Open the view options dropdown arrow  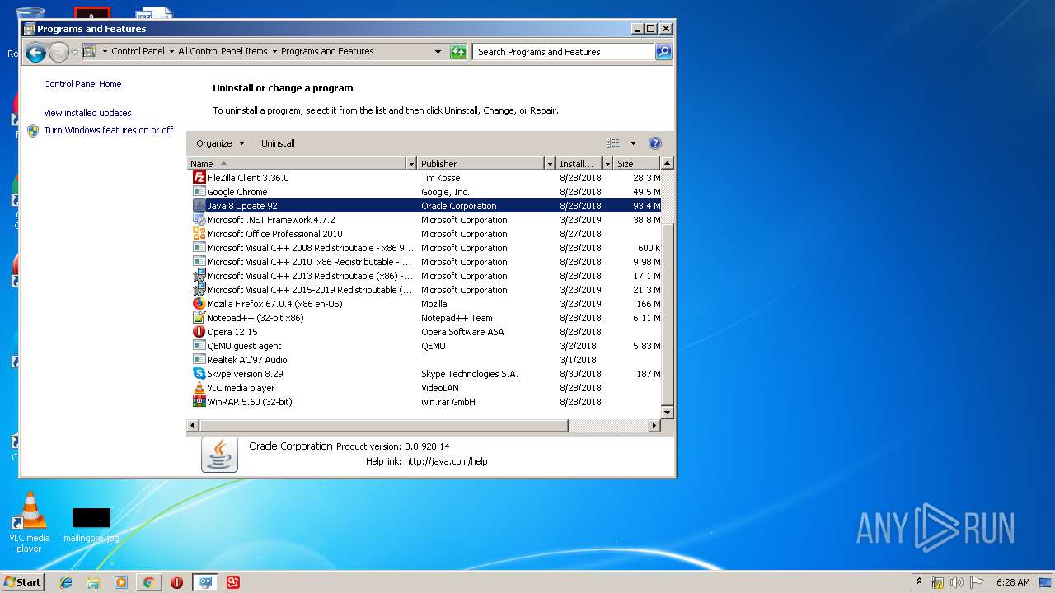click(633, 143)
